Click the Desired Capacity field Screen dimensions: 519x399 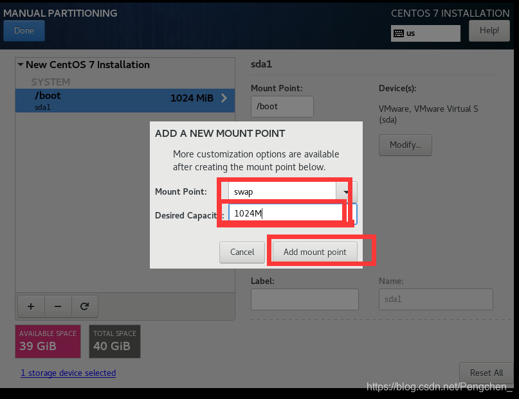point(293,213)
